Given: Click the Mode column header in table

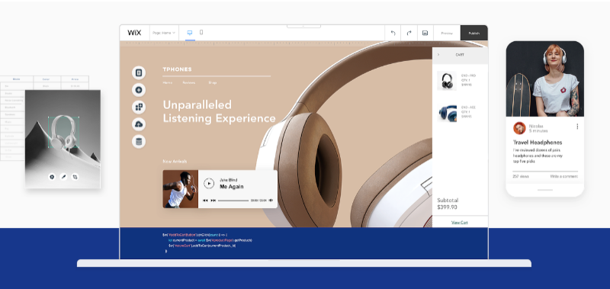Looking at the screenshot, I should (16, 79).
